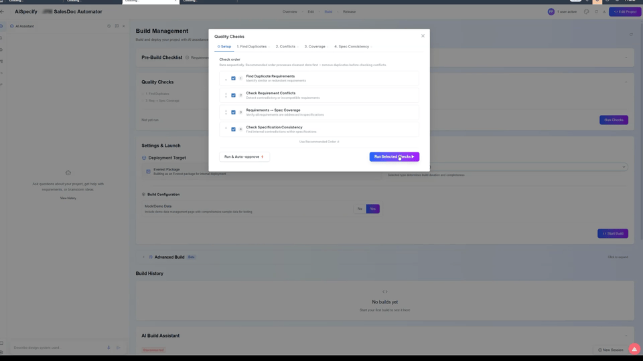
Task: Go to the Edit step in the top navigation
Action: pos(311,12)
